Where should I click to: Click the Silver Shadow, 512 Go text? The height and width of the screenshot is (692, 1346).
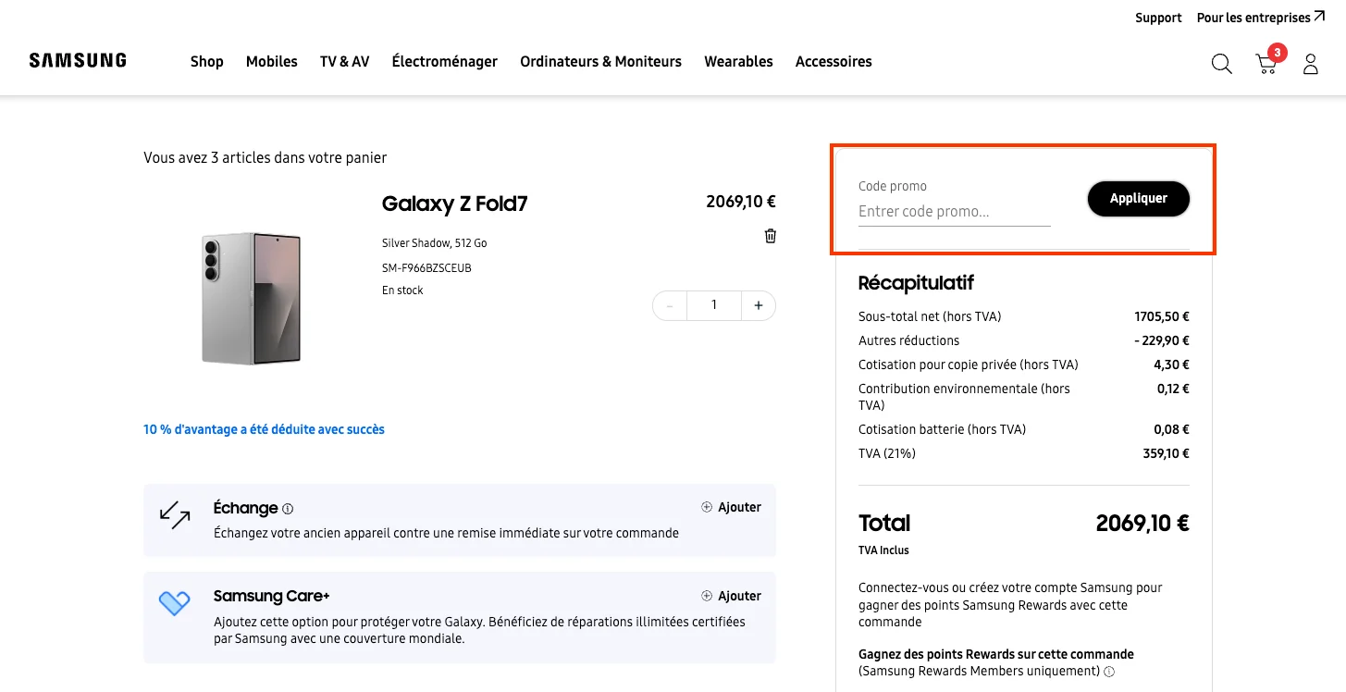click(x=434, y=243)
